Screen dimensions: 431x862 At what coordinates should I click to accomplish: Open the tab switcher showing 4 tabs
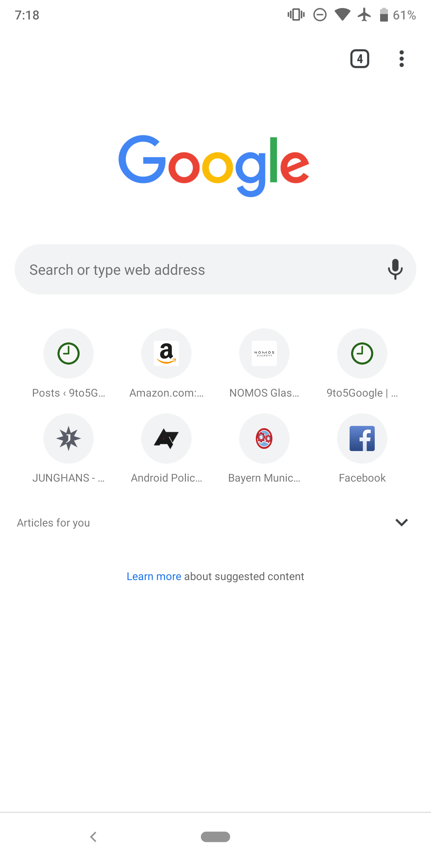[x=360, y=59]
